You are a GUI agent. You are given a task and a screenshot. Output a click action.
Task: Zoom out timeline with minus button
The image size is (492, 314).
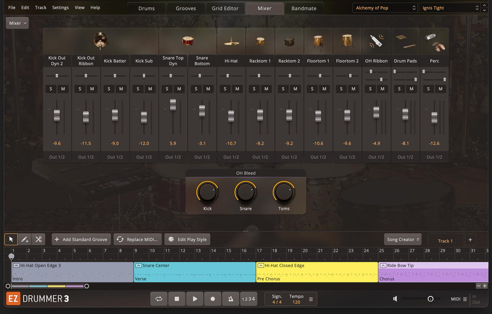click(479, 286)
